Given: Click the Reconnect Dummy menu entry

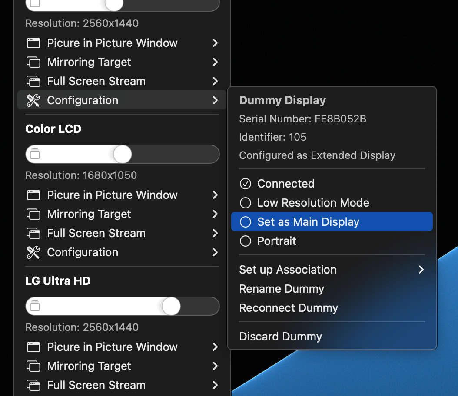Looking at the screenshot, I should (289, 308).
